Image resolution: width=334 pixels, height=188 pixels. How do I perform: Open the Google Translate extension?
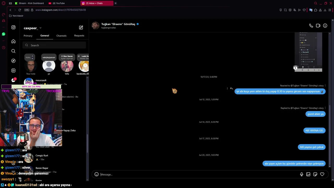pos(311,10)
